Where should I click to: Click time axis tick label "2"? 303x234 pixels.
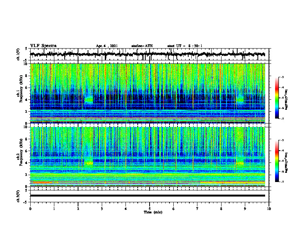tap(78, 209)
